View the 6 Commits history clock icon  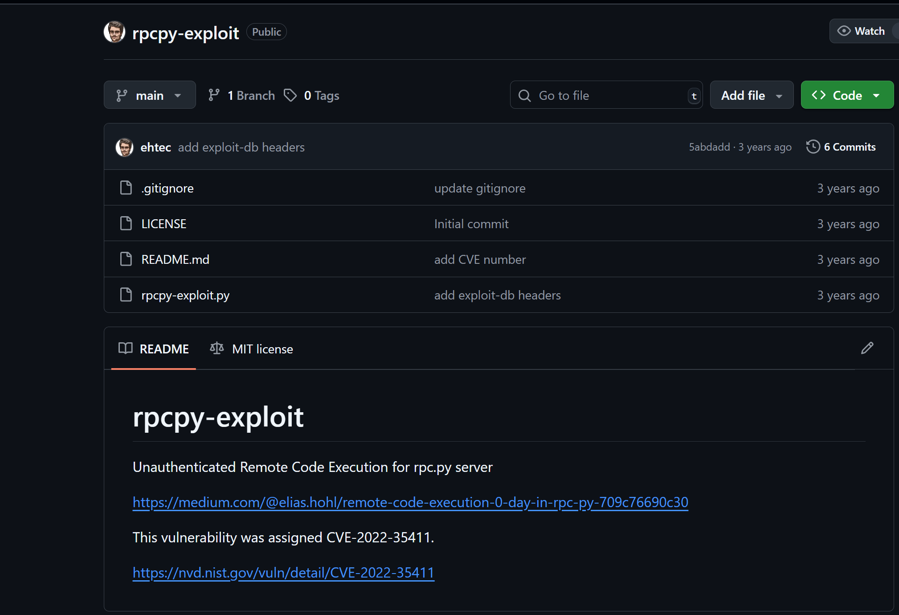pos(813,147)
